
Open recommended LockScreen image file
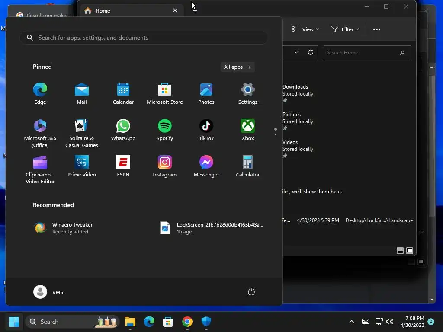[212, 228]
